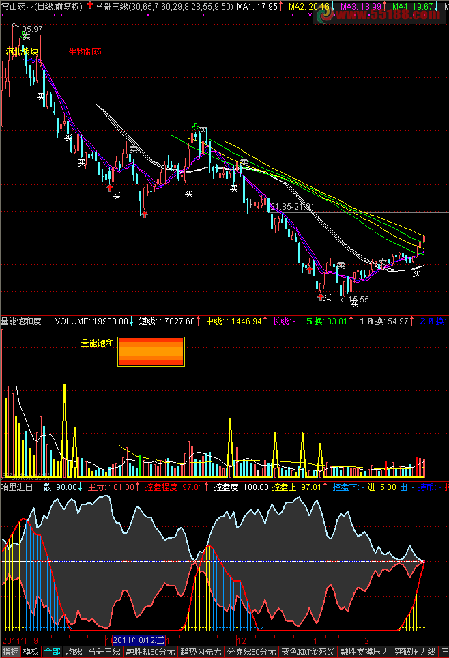The height and width of the screenshot is (658, 449).
Task: Click the 短线: 17827.60 value
Action: tap(167, 321)
